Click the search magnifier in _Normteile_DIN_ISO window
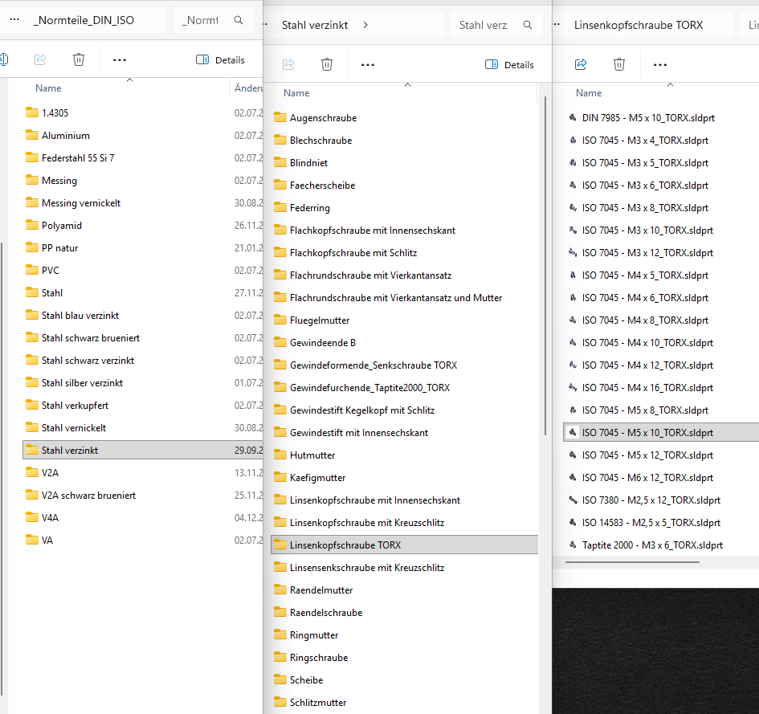The height and width of the screenshot is (714, 759). click(239, 20)
